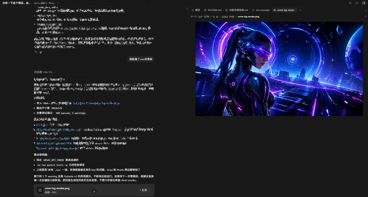
Task: Click the cover-bg-smoke.png image preview
Action: point(278,69)
